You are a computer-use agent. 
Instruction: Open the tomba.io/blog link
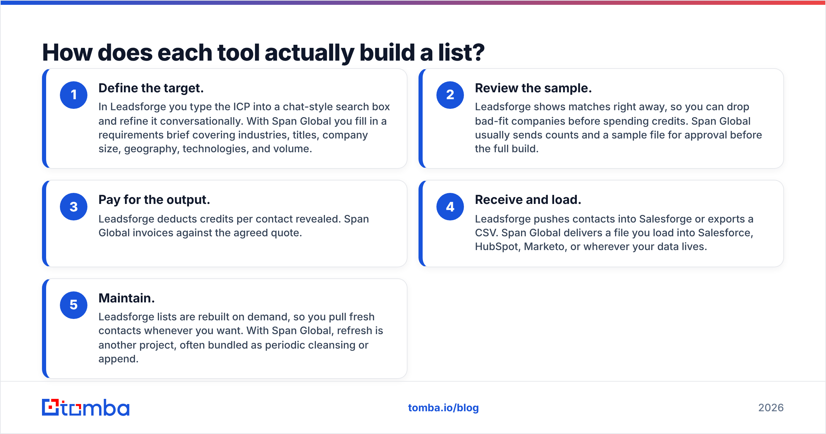(x=443, y=408)
